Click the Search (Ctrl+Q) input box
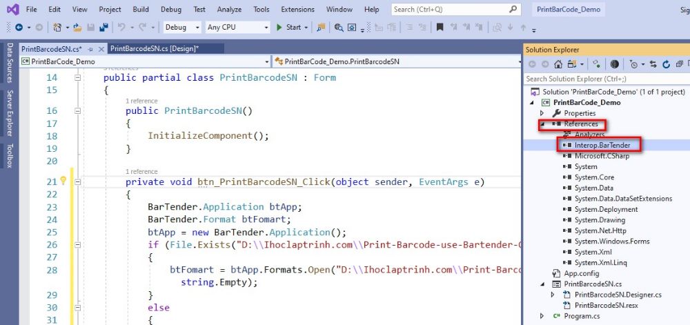This screenshot has width=690, height=325. [x=456, y=9]
